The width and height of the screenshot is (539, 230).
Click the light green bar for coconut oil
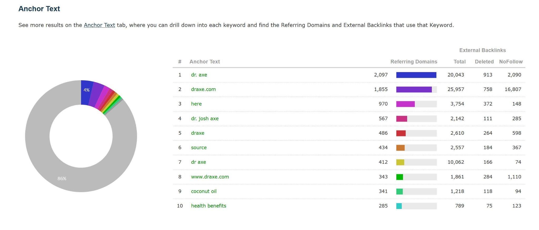(400, 192)
